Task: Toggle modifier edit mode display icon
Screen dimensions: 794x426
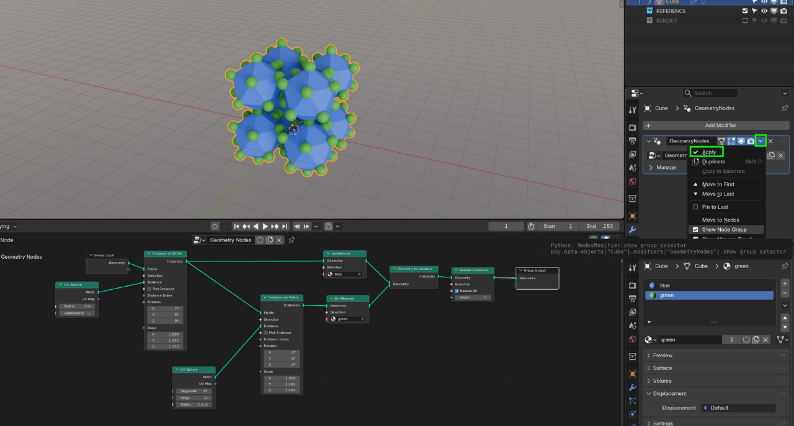Action: click(731, 141)
